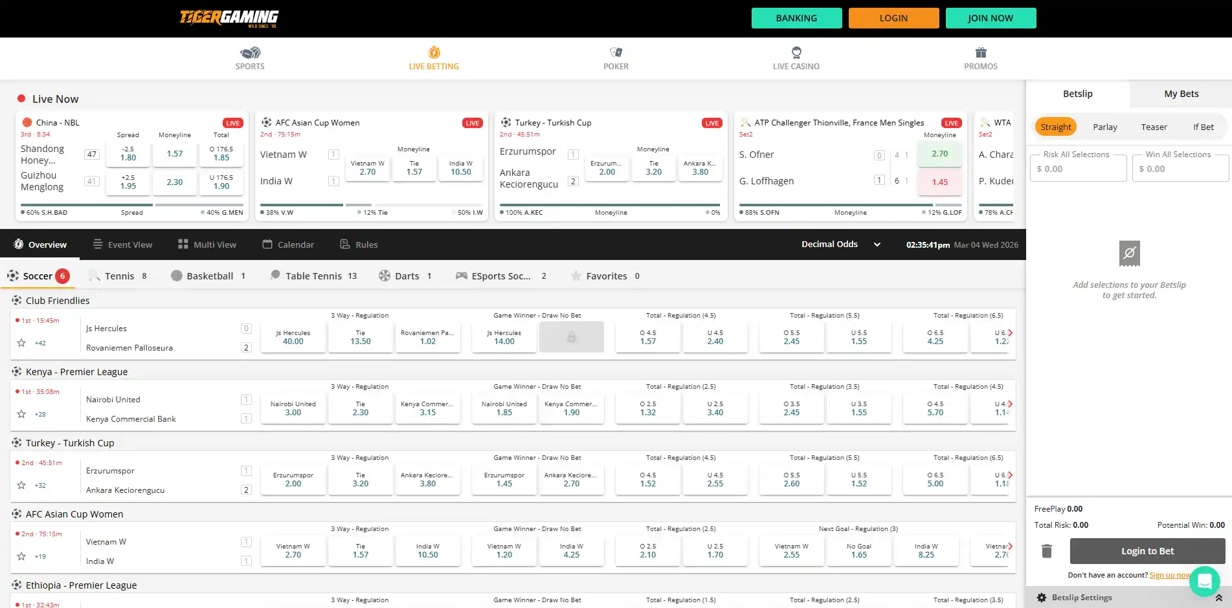Open the Decimal Odds format dropdown
Screen dimensions: 1232x608
pyautogui.click(x=841, y=244)
